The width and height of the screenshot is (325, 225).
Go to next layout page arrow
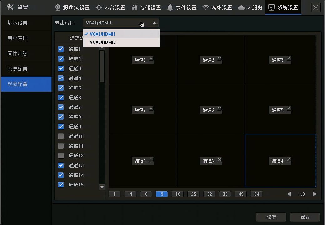click(315, 194)
